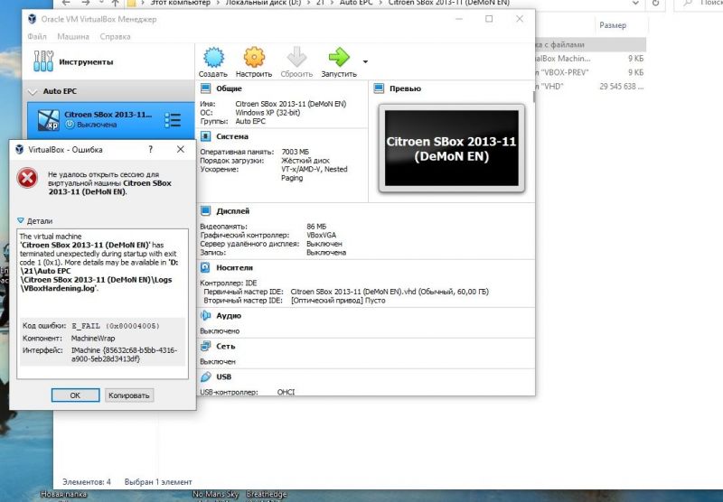The height and width of the screenshot is (502, 723).
Task: Start the VM with Запустить green arrow
Action: click(339, 58)
